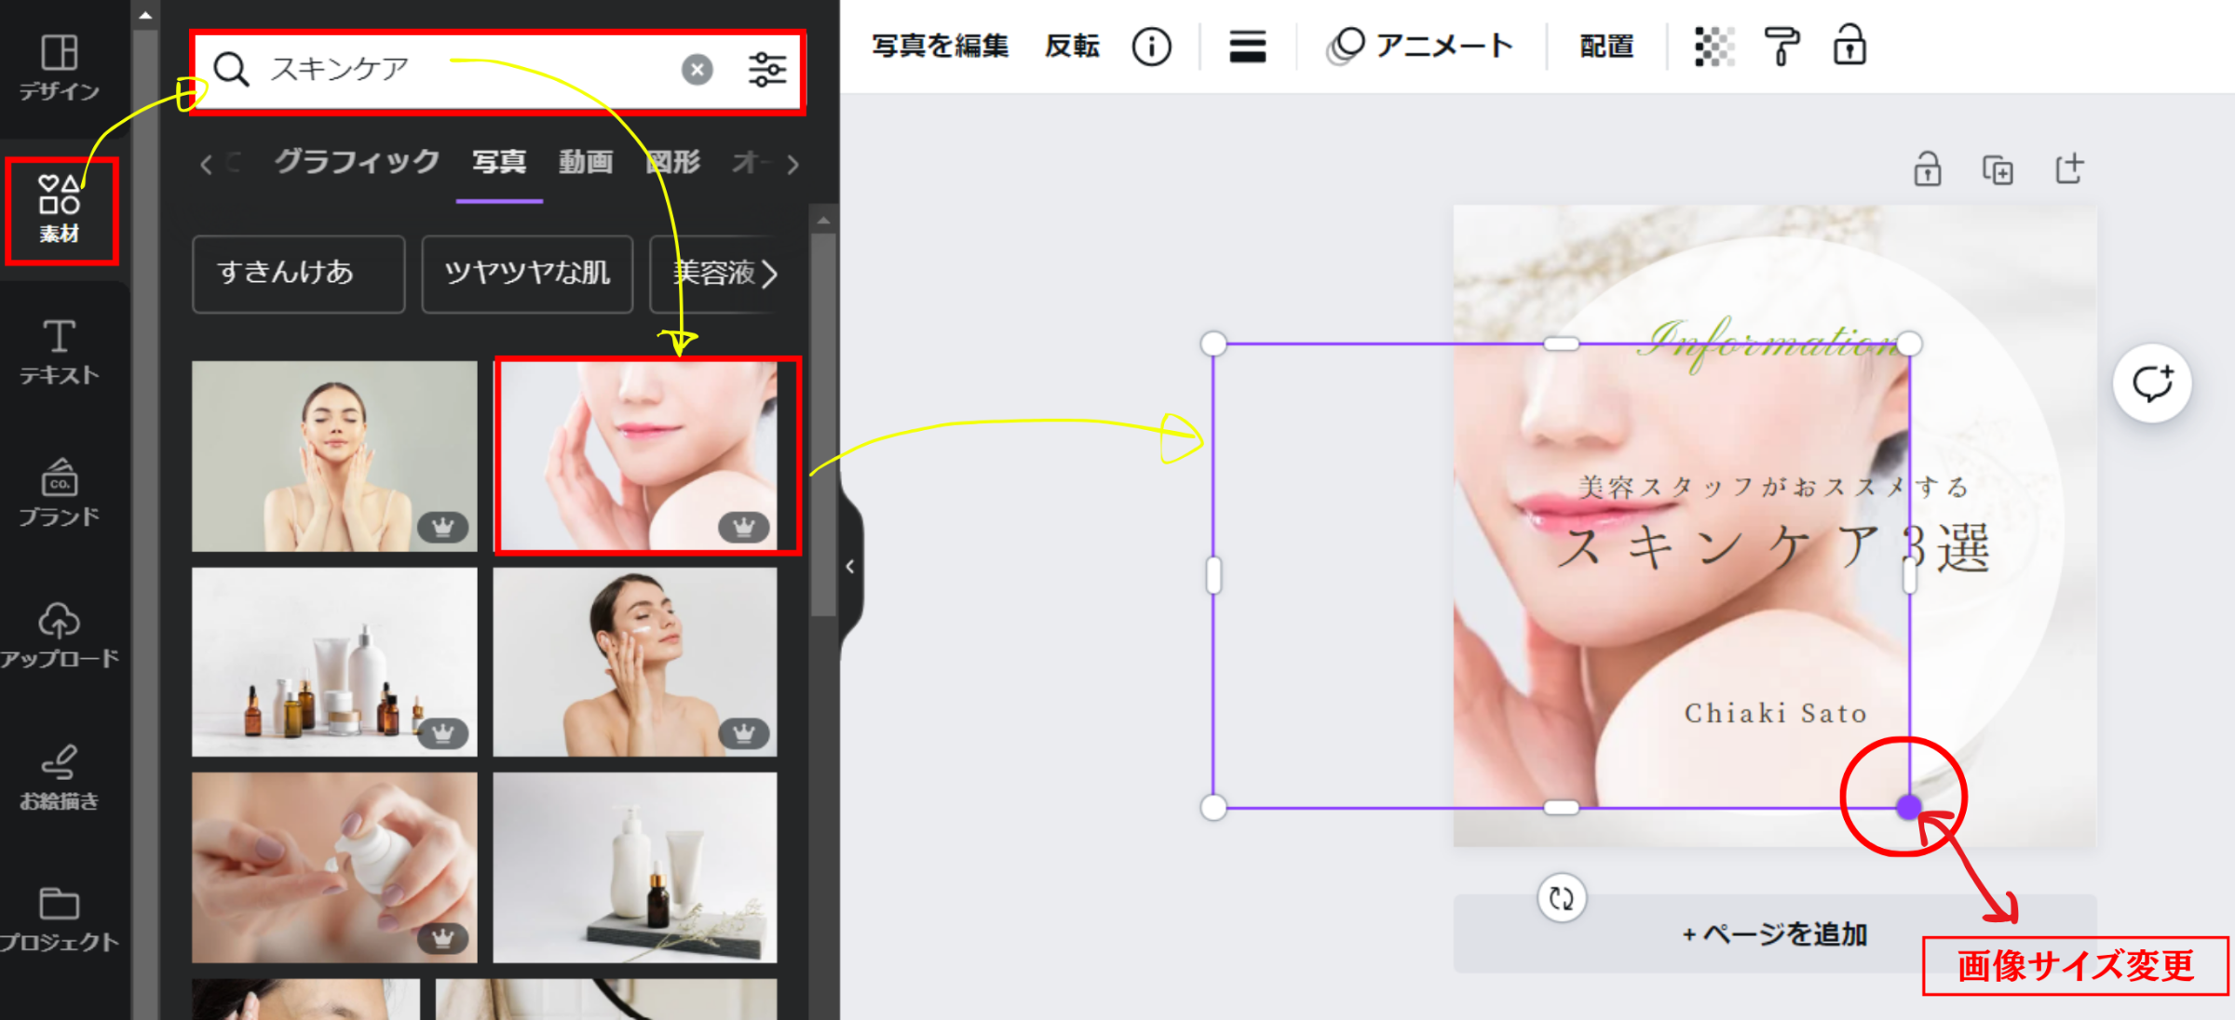Collapse the side panel with arrow handle

(x=850, y=566)
